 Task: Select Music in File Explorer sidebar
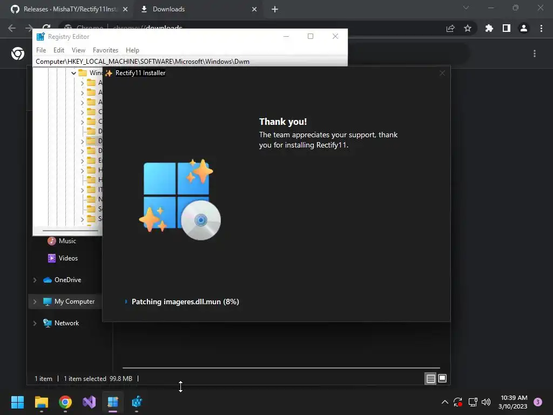tap(62, 240)
